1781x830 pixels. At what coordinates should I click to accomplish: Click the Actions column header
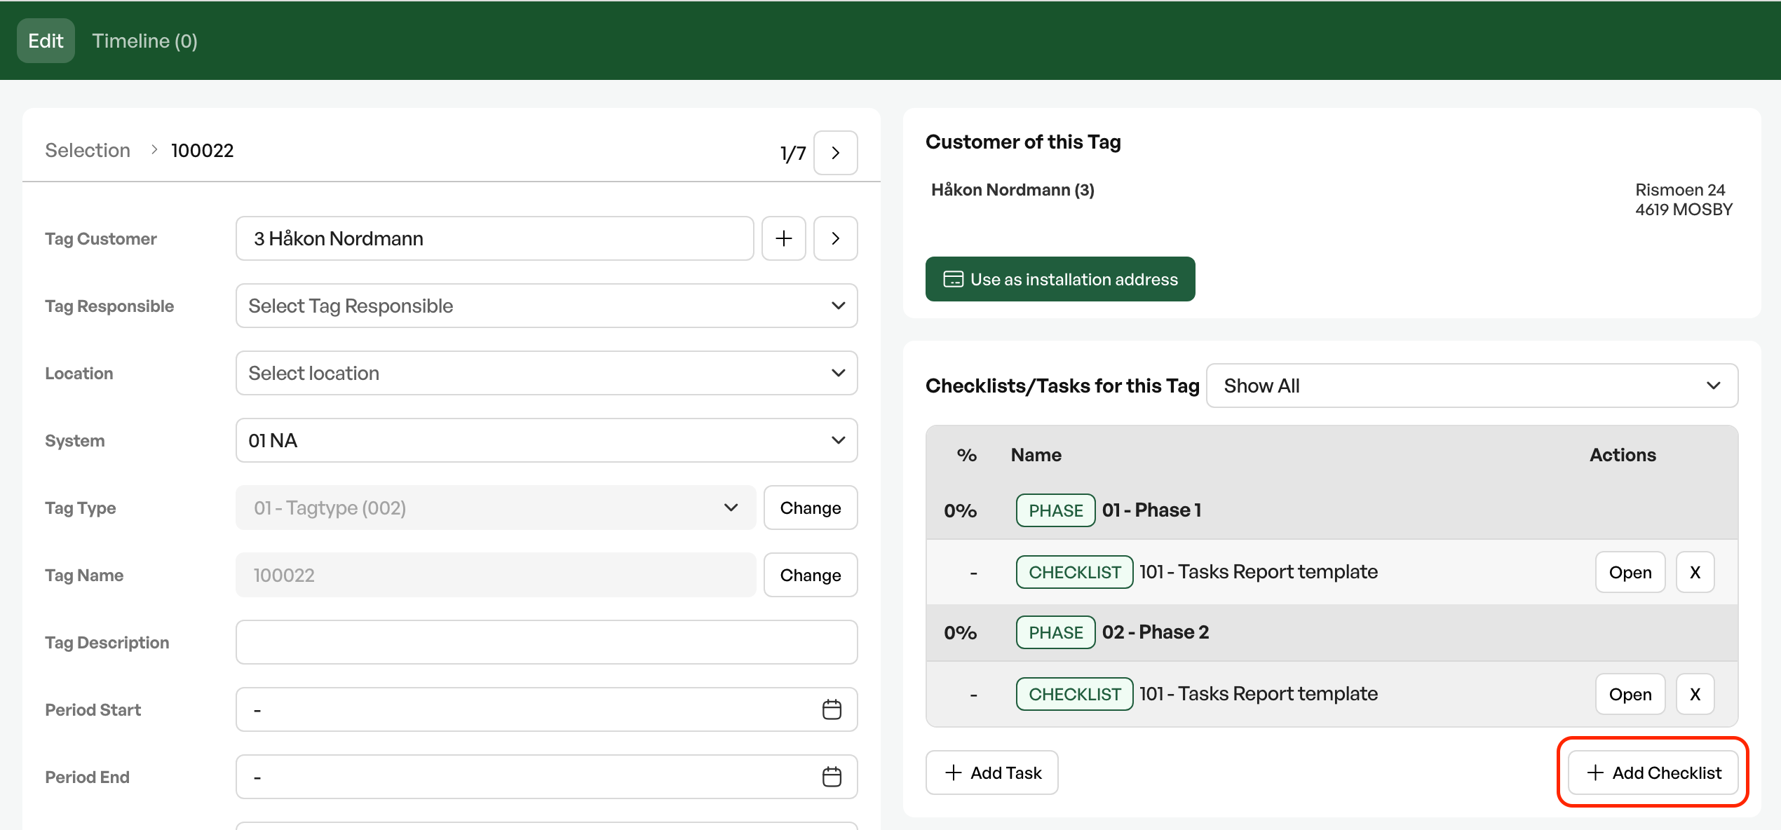click(x=1623, y=455)
